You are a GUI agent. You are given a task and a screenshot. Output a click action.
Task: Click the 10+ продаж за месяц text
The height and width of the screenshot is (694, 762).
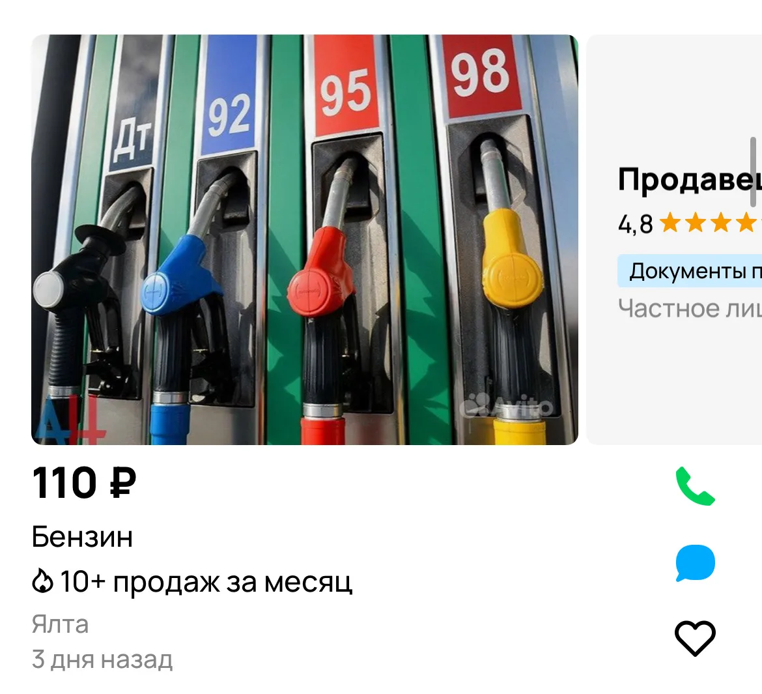tap(206, 582)
